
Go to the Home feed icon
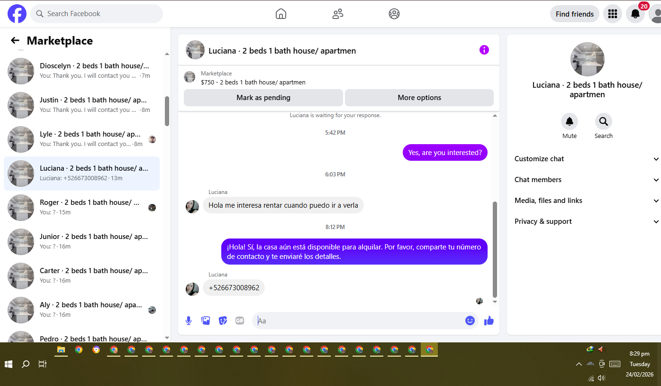coord(281,14)
